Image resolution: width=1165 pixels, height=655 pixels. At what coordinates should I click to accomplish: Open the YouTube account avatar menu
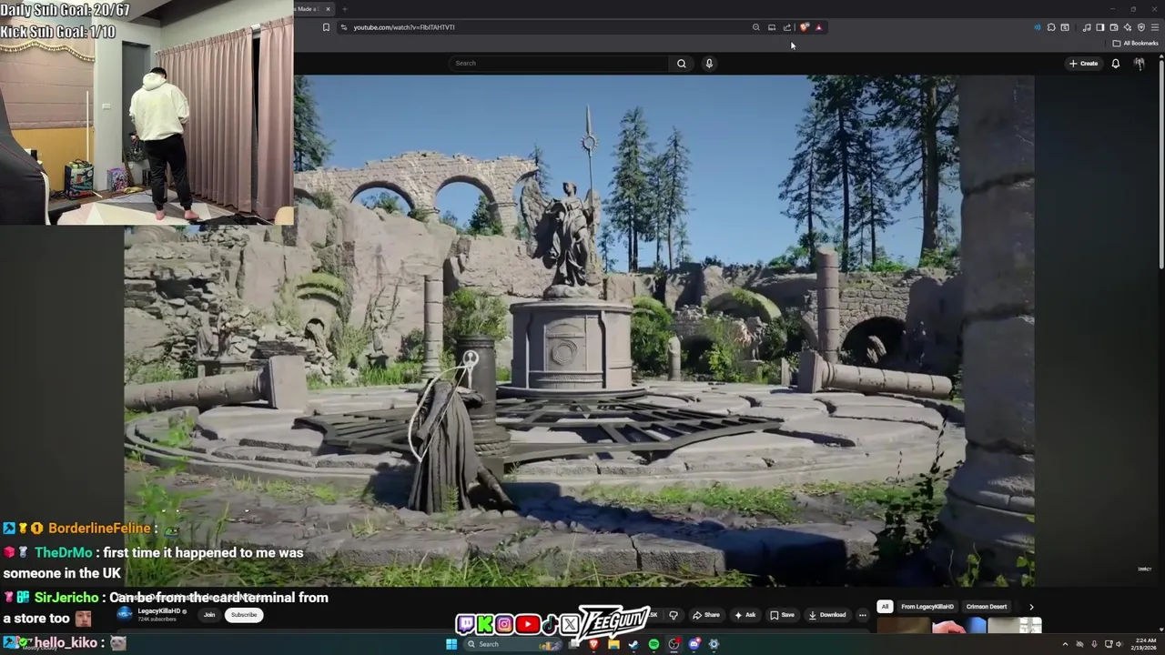coord(1139,63)
